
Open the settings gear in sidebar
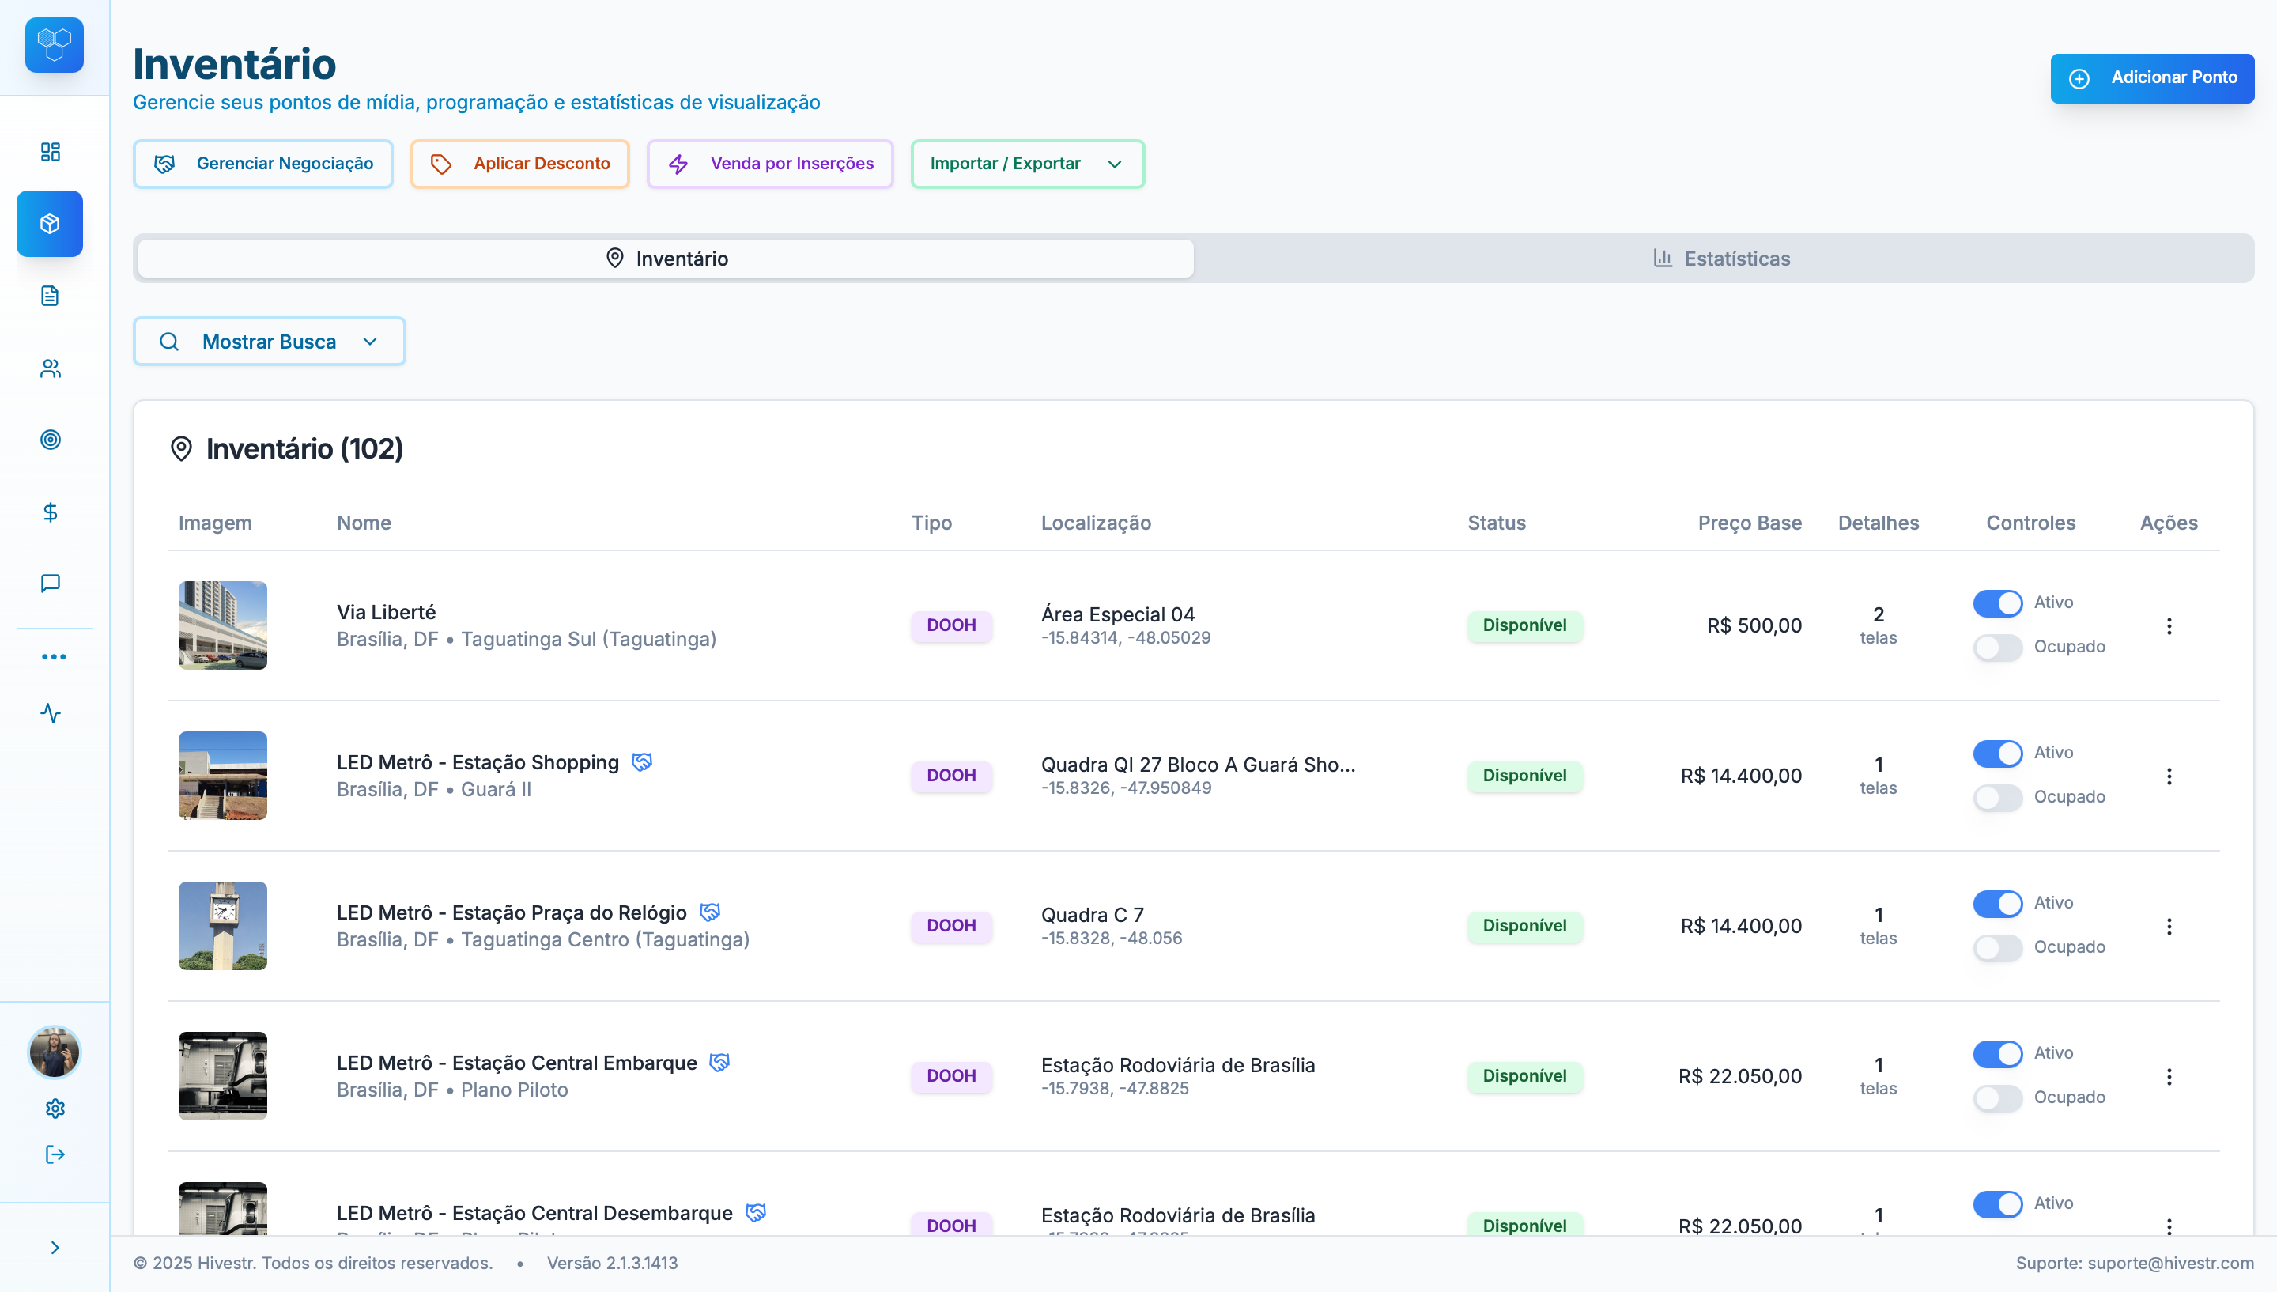(x=55, y=1109)
